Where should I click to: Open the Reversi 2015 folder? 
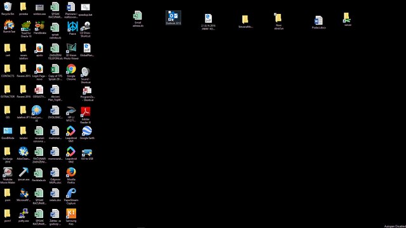click(23, 71)
